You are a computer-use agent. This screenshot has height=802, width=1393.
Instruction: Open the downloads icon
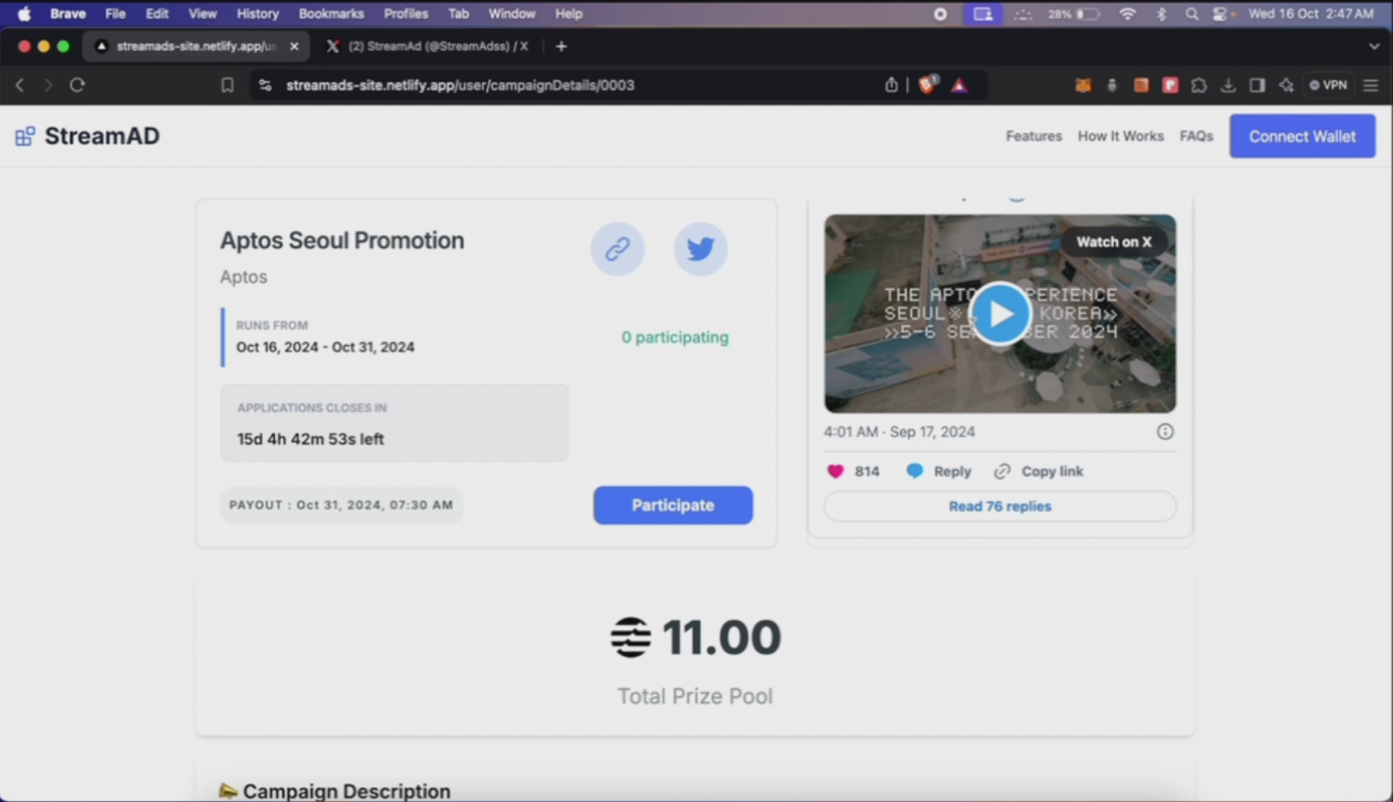point(1228,85)
